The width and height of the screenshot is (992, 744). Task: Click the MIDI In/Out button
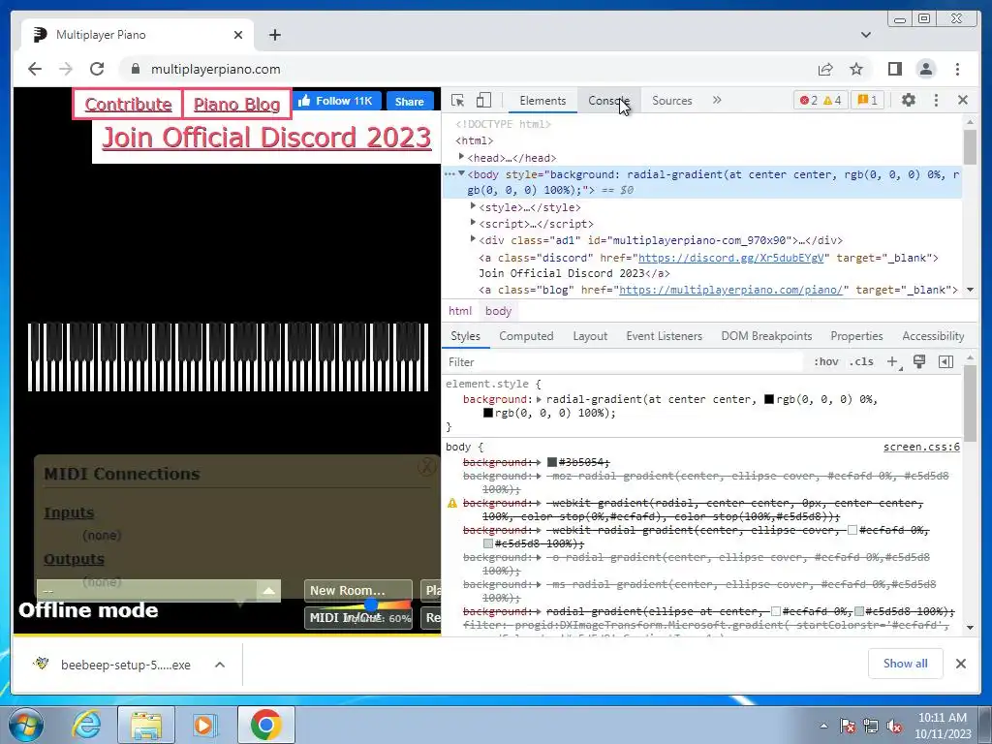coord(357,618)
